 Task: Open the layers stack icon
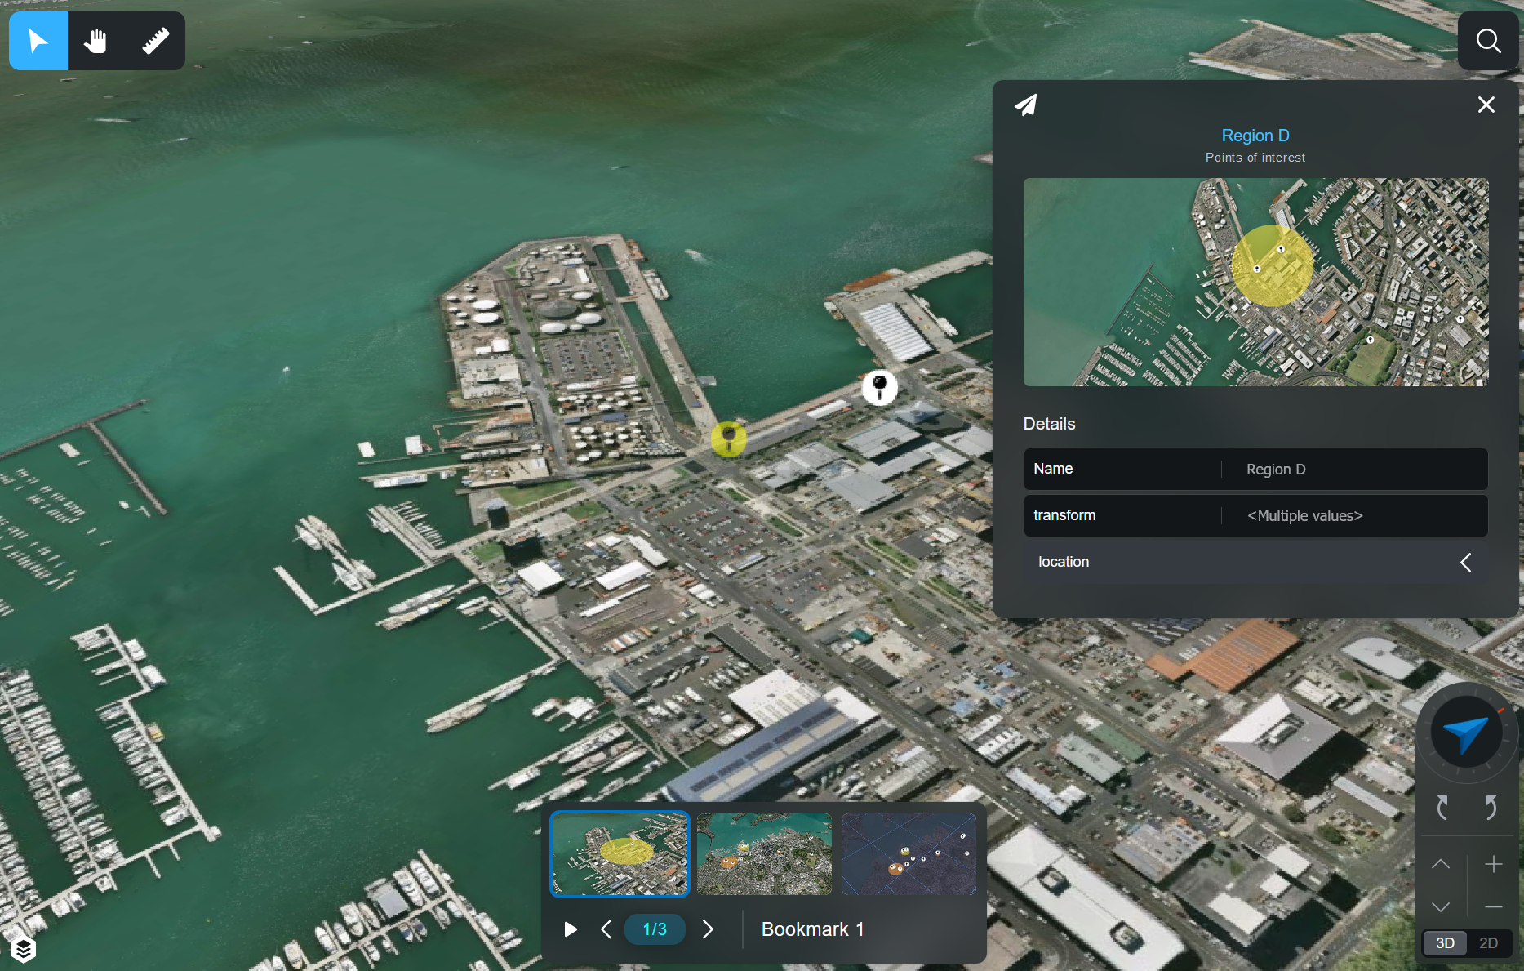tap(24, 949)
